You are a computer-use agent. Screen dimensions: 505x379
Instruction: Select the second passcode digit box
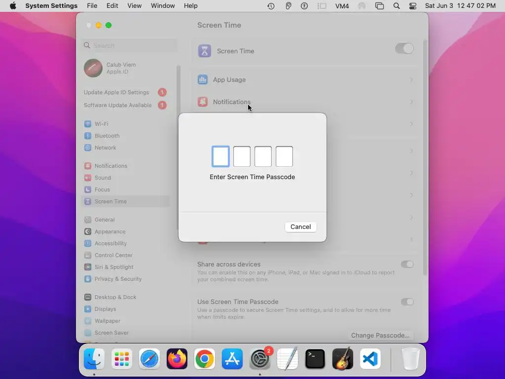(242, 156)
